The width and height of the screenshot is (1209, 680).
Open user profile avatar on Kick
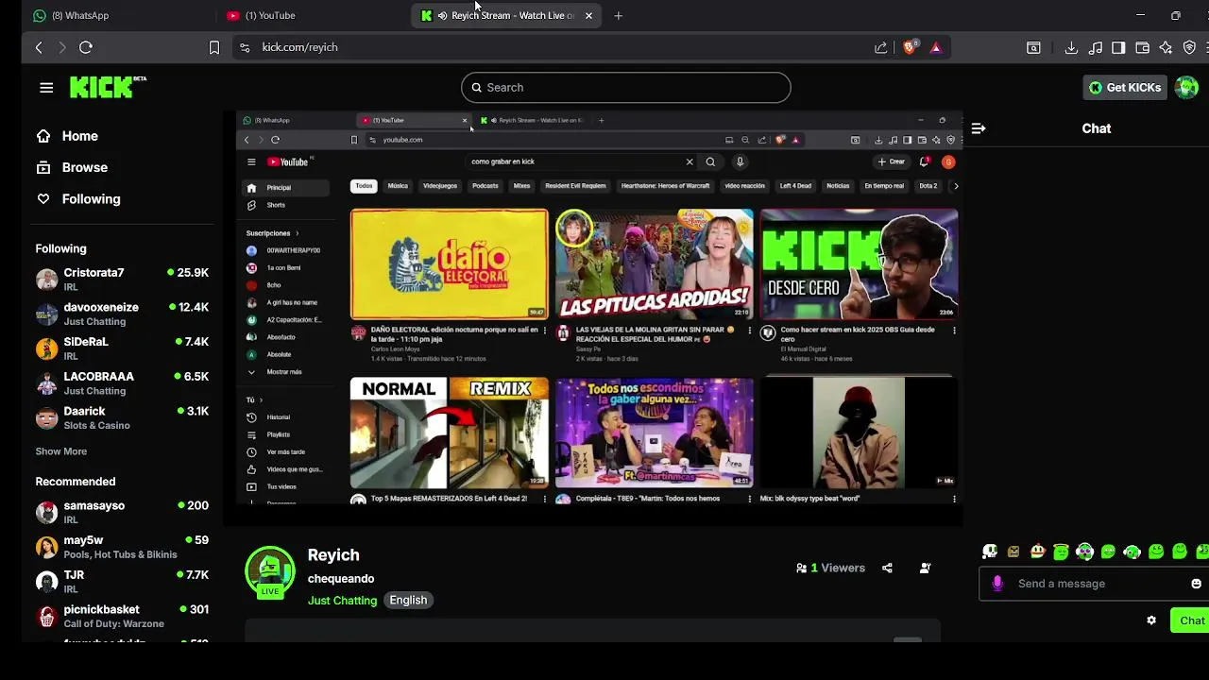click(1186, 88)
